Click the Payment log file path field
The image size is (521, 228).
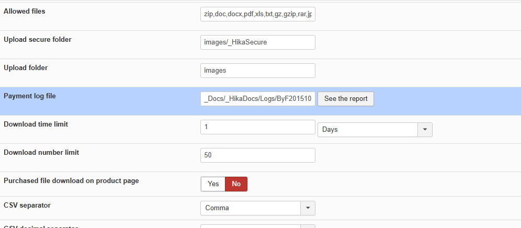point(257,99)
